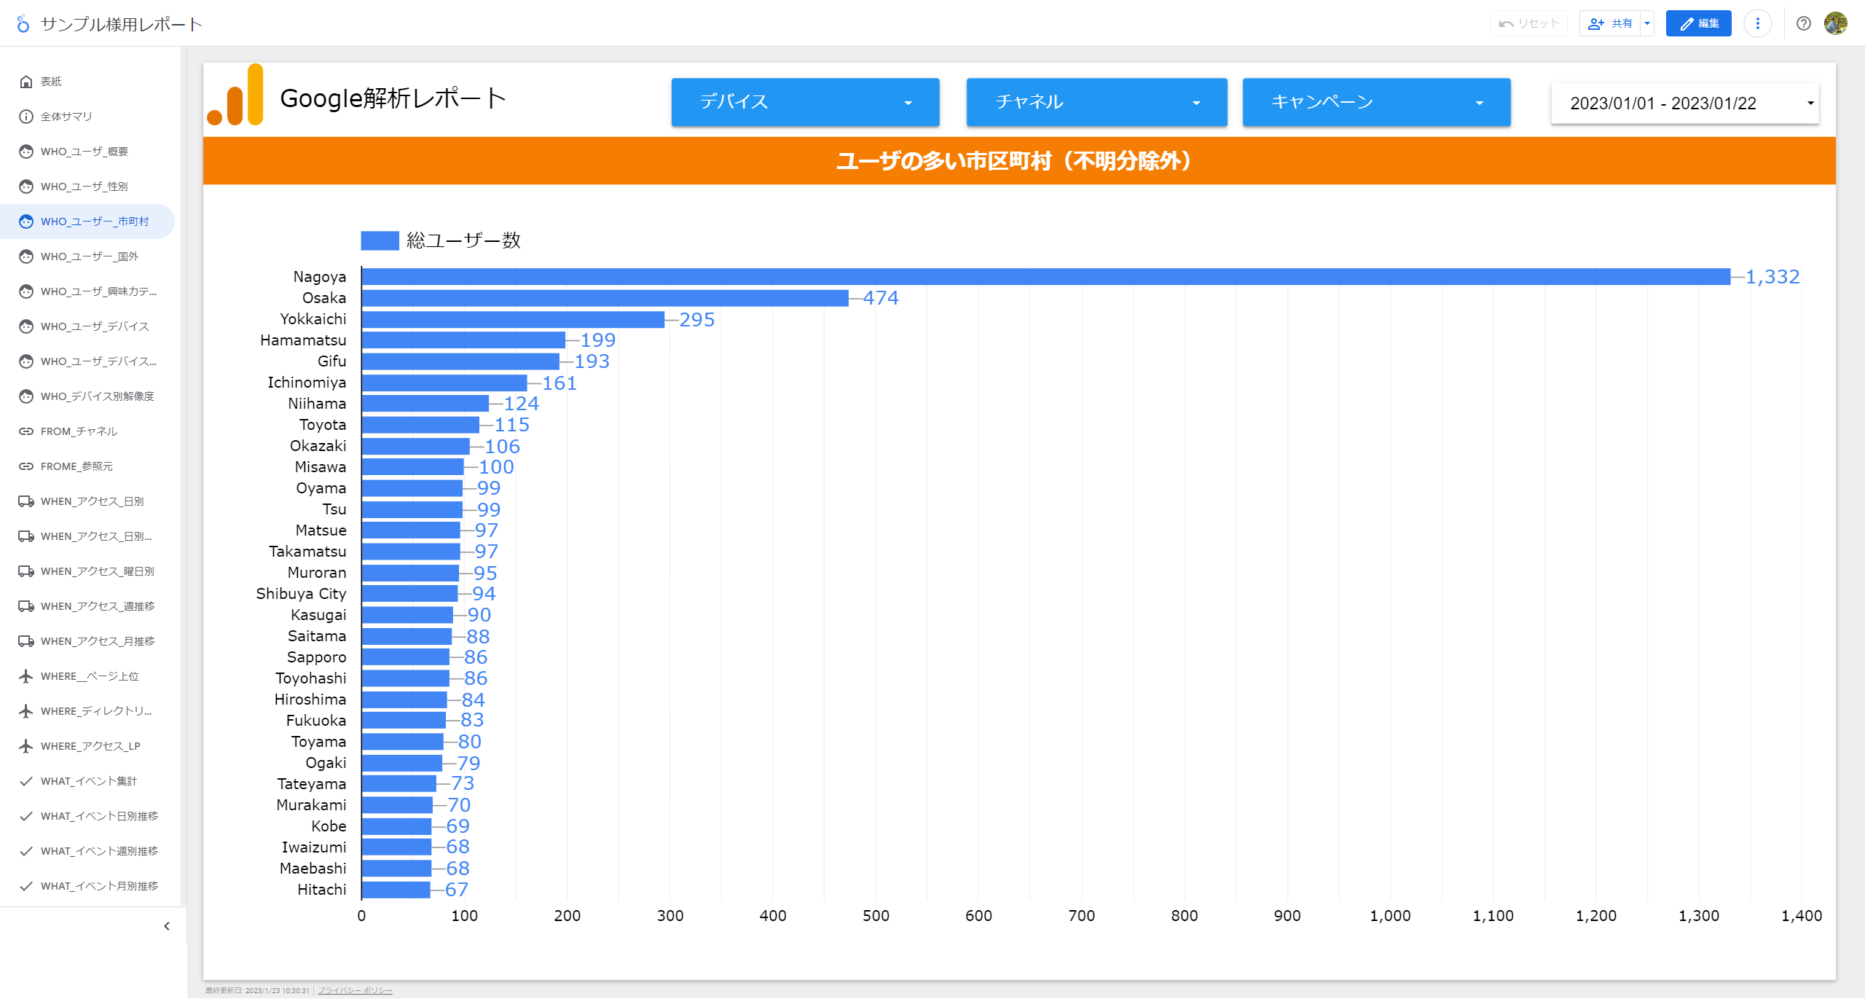Viewport: 1865px width, 999px height.
Task: Go to the WHO_ユーザ_性別 page
Action: [x=85, y=187]
